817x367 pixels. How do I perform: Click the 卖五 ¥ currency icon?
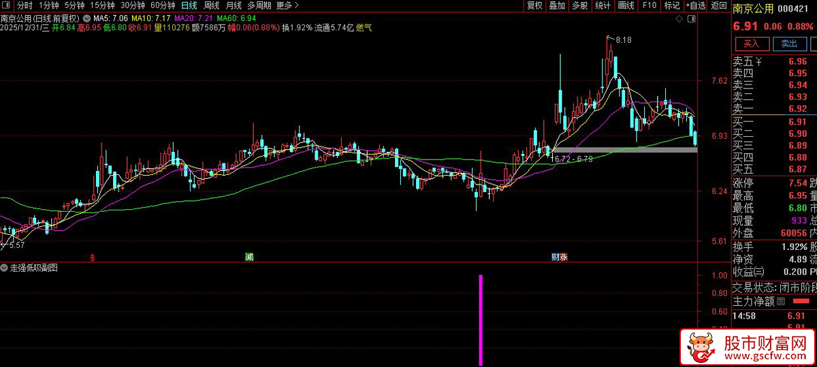759,61
